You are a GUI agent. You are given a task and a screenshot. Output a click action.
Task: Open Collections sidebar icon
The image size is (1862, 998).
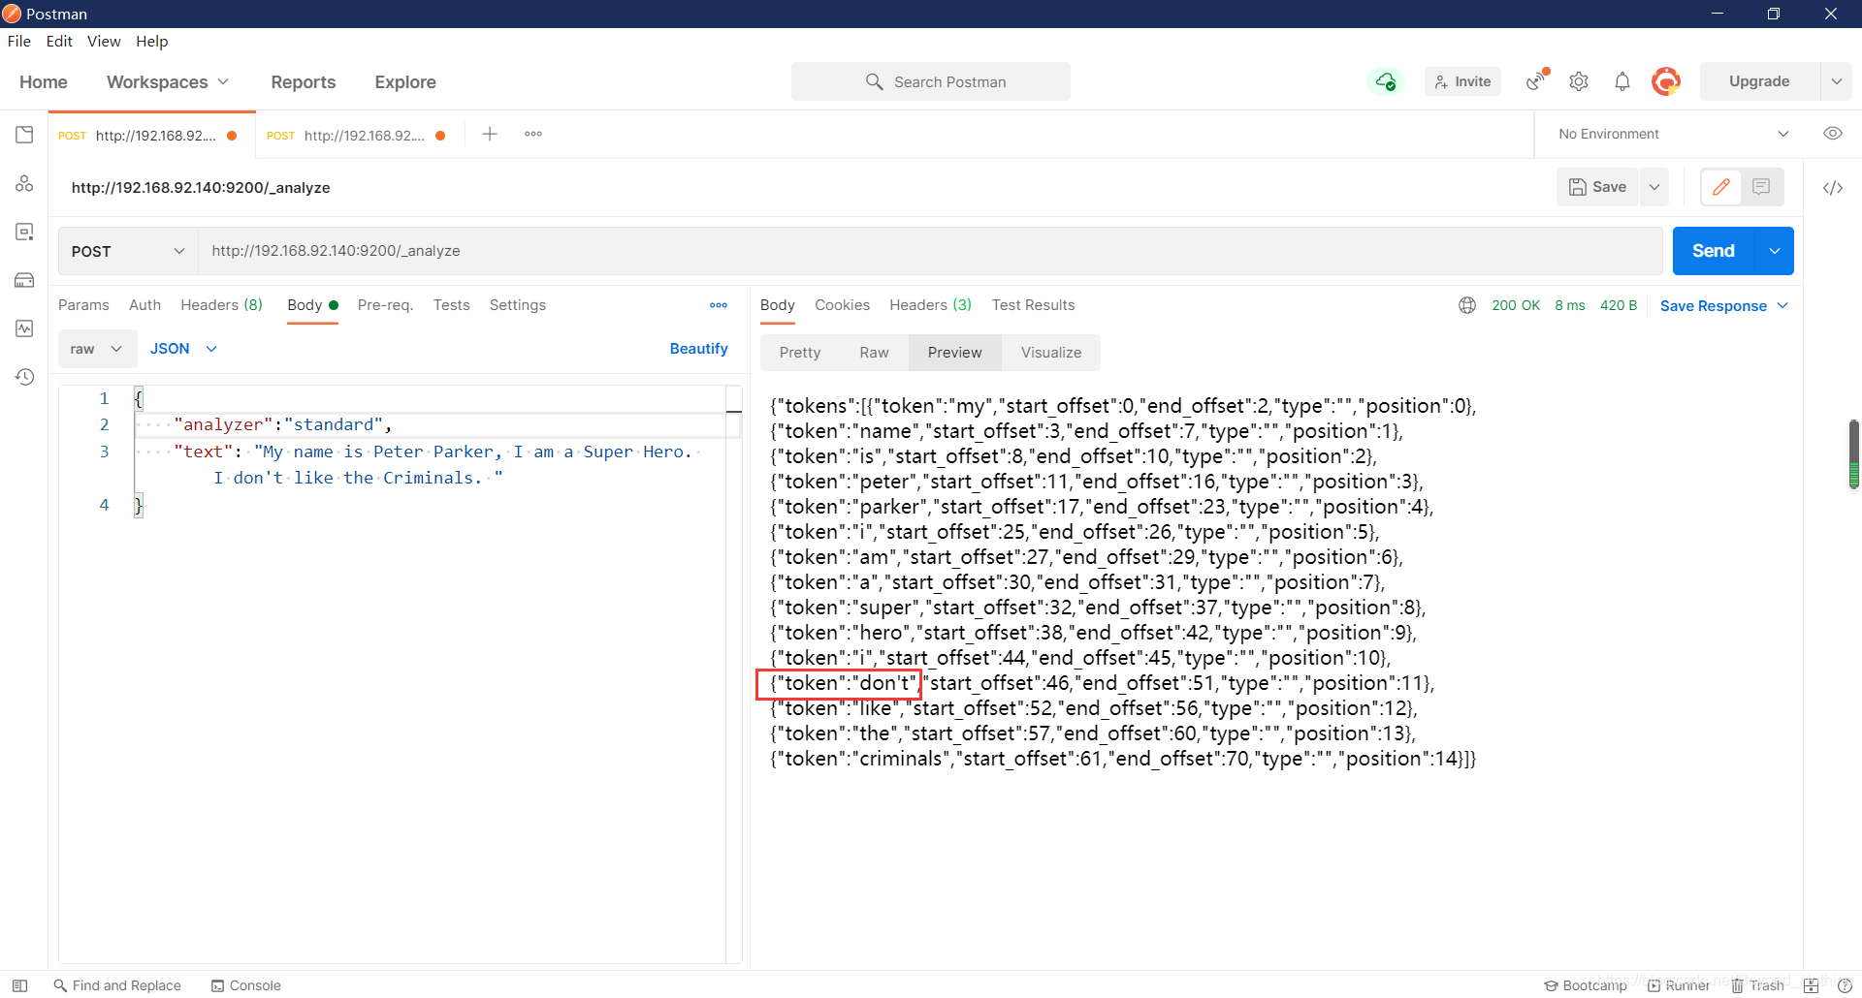pyautogui.click(x=24, y=135)
